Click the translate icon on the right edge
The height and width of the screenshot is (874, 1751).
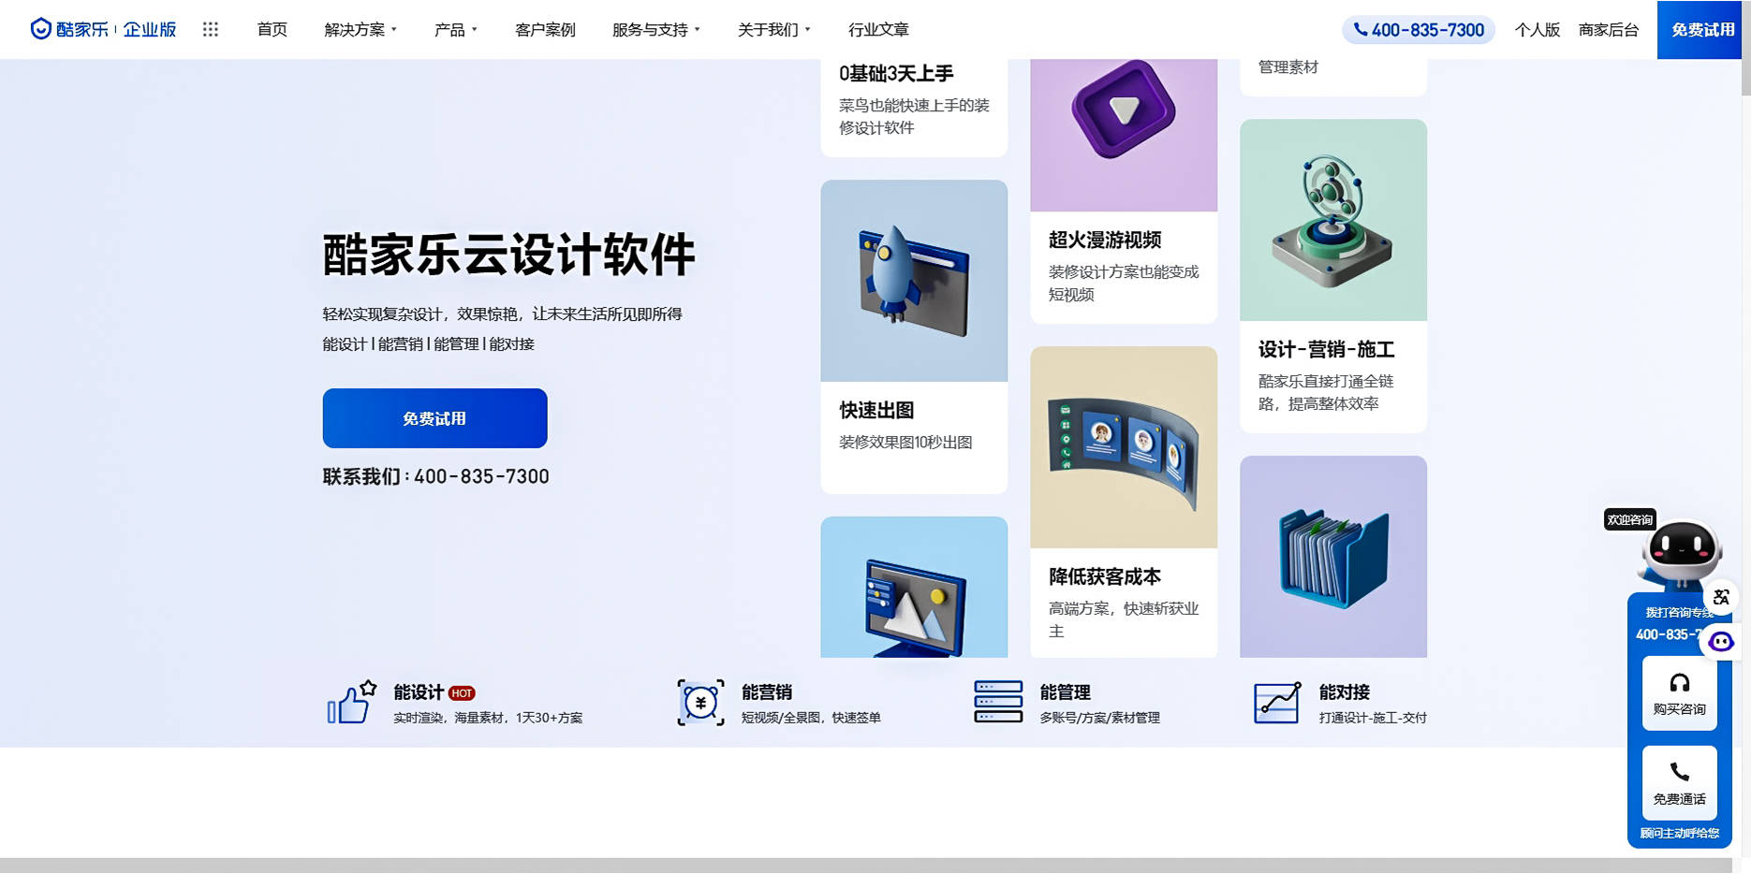point(1721,597)
